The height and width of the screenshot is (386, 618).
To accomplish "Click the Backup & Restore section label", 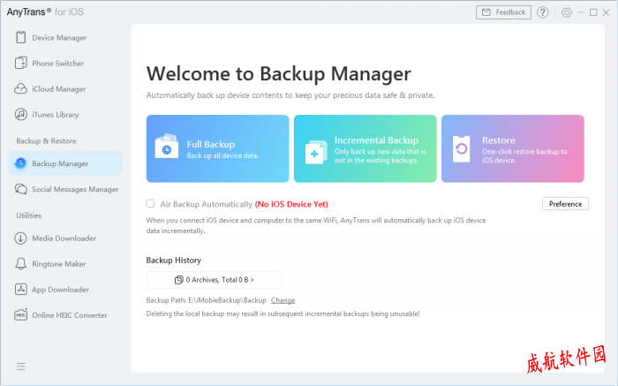I will [46, 140].
